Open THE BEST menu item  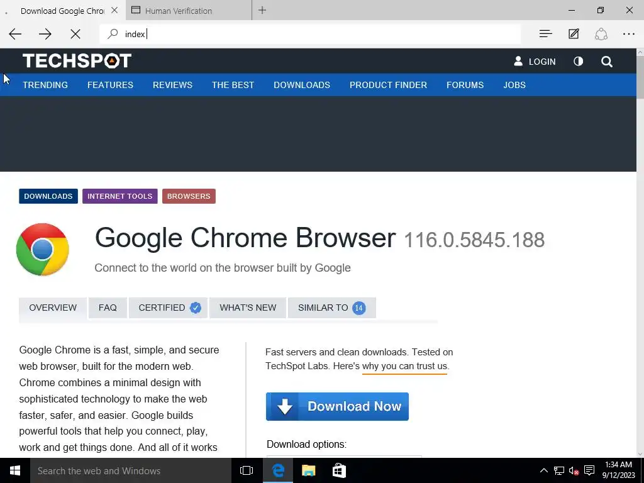click(233, 85)
